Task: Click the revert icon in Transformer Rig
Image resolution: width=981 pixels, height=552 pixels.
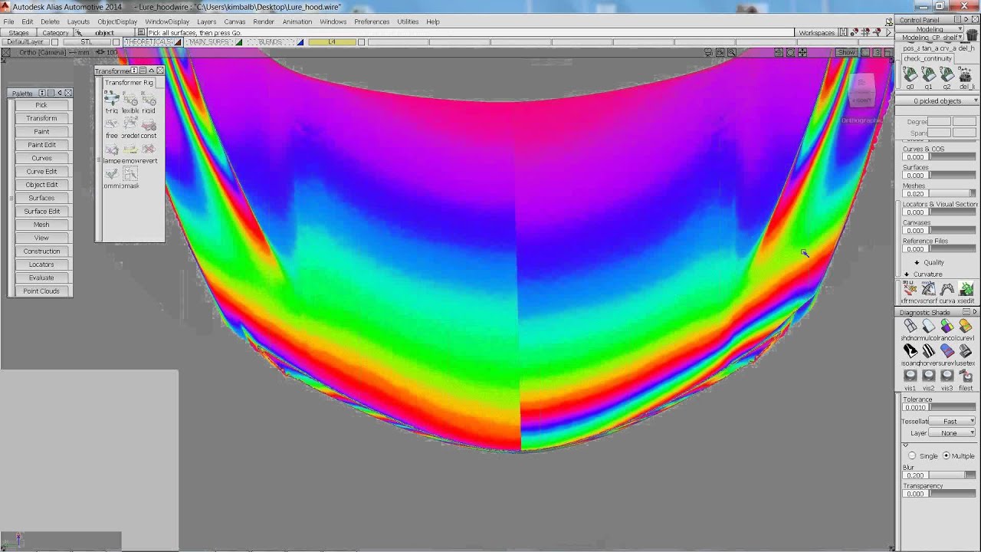Action: pos(149,149)
